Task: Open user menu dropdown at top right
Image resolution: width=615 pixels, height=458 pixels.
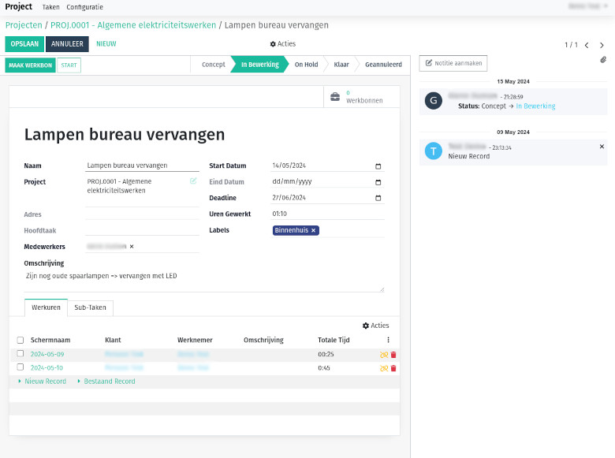Action: click(589, 6)
